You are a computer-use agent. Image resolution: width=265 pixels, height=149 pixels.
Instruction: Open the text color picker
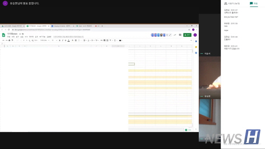(x=69, y=40)
